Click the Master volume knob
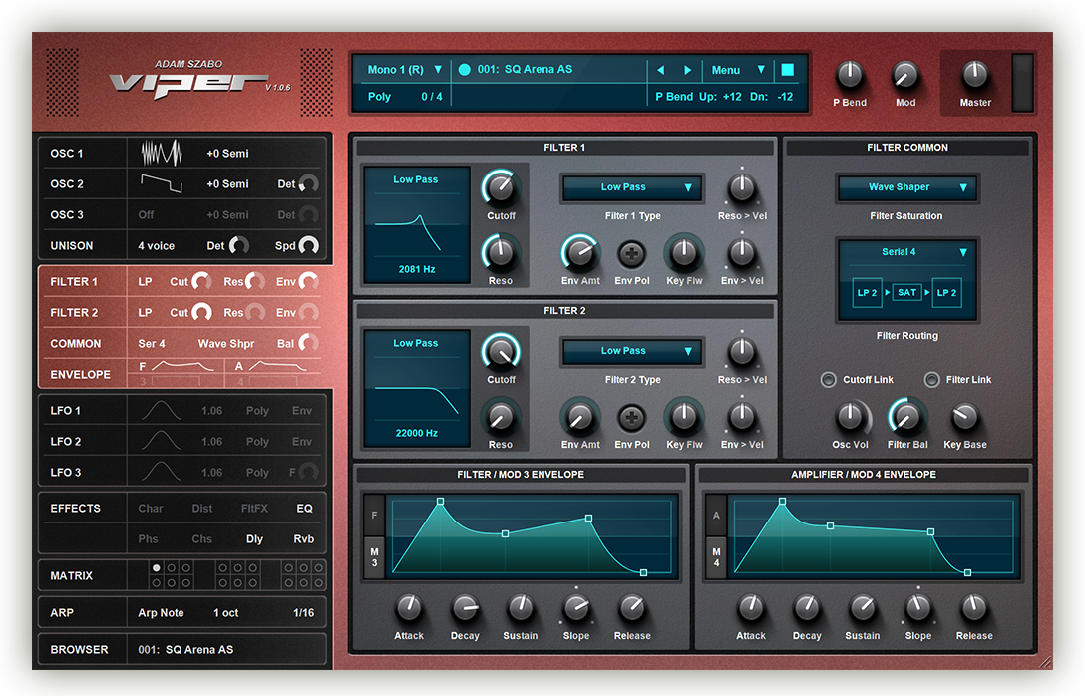Image resolution: width=1085 pixels, height=696 pixels. click(974, 75)
